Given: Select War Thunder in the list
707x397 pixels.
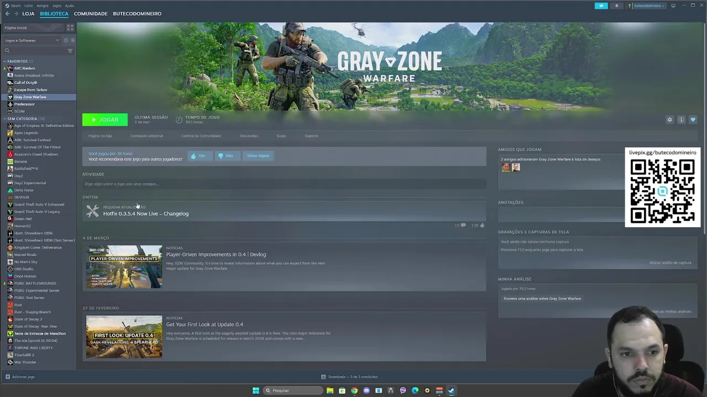Looking at the screenshot, I should click(25, 362).
